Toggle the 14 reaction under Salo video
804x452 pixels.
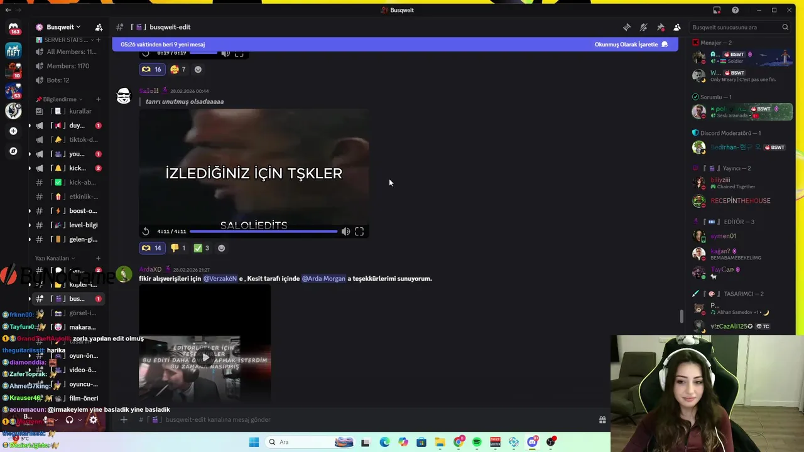[151, 248]
